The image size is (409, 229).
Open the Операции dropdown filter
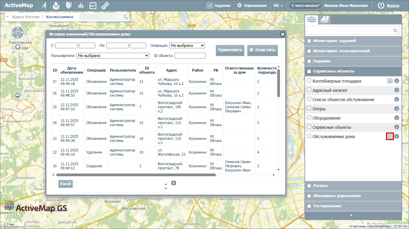(187, 45)
